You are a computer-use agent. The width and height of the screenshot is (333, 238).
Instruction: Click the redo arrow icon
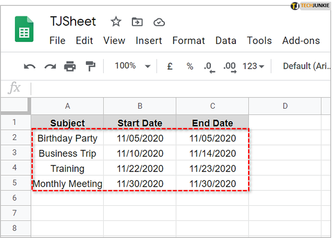point(50,66)
